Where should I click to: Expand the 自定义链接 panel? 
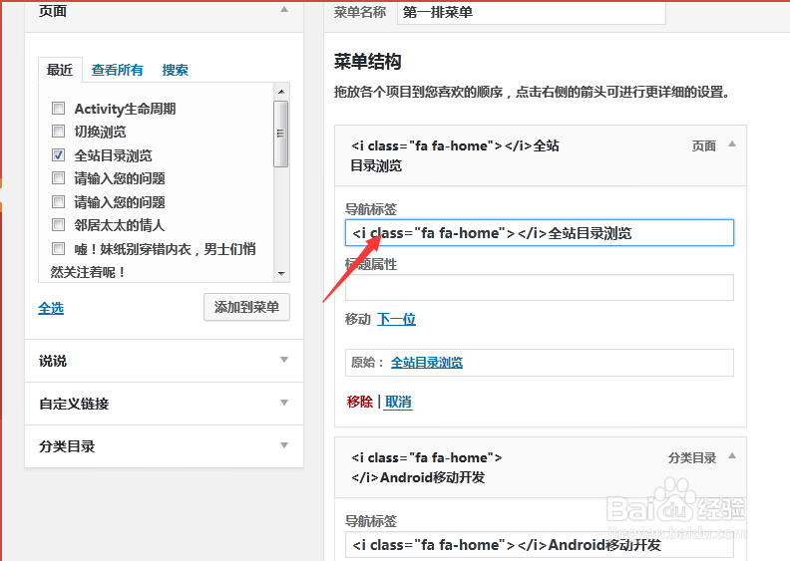165,404
